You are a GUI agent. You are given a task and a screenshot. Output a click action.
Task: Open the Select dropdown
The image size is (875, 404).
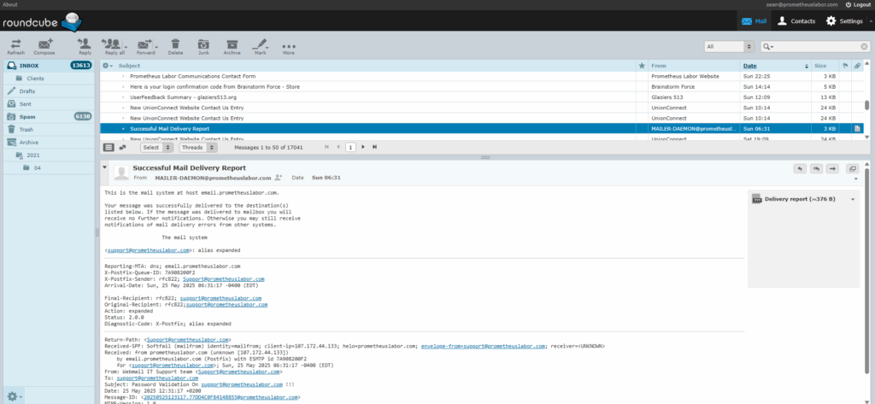156,147
